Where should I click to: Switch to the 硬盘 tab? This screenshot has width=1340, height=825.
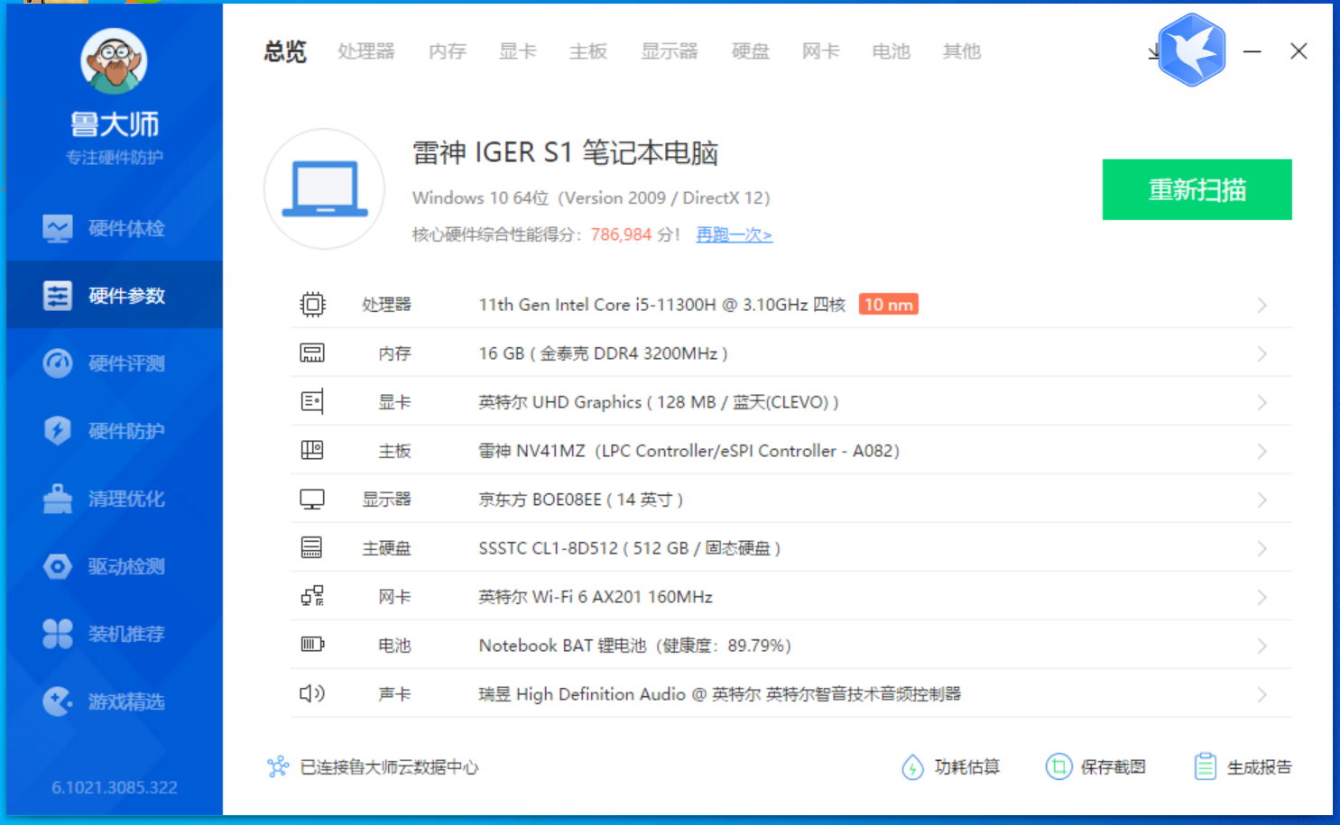[751, 51]
